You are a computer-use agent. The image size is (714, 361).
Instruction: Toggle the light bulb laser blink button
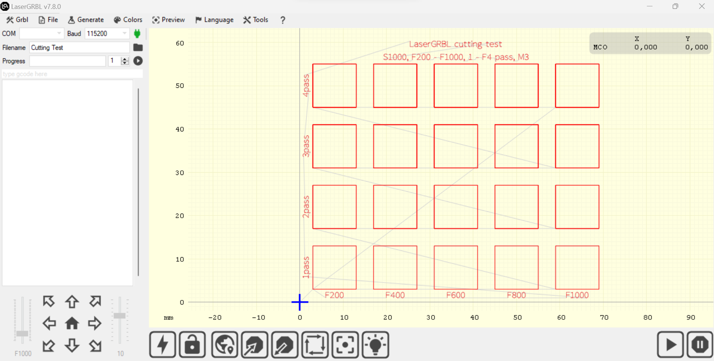375,345
